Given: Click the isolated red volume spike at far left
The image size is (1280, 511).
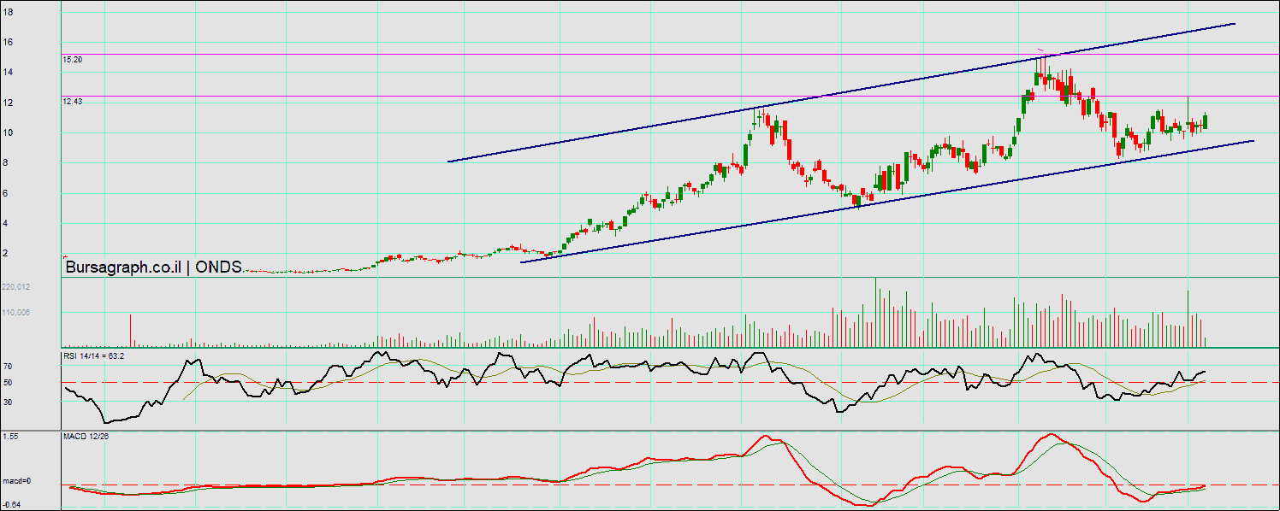Looking at the screenshot, I should click(130, 330).
